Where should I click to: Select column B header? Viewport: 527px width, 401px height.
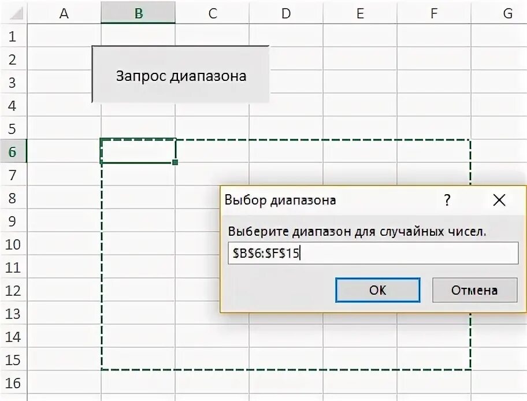coord(138,13)
